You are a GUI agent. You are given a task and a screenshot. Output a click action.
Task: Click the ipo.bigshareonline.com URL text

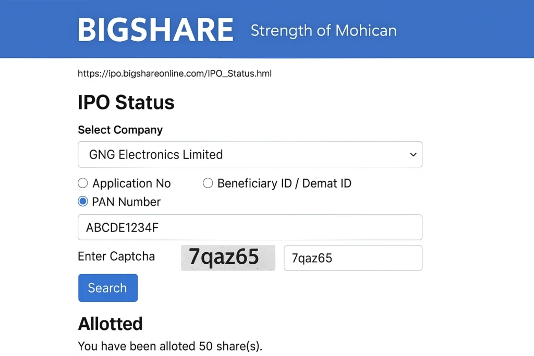175,73
